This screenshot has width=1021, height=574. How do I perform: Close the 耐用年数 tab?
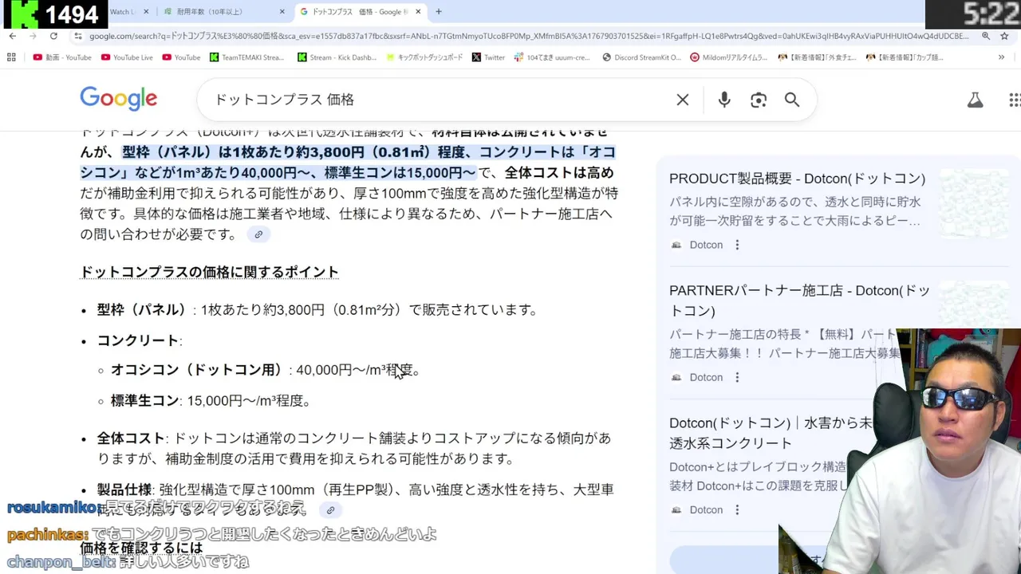(282, 12)
